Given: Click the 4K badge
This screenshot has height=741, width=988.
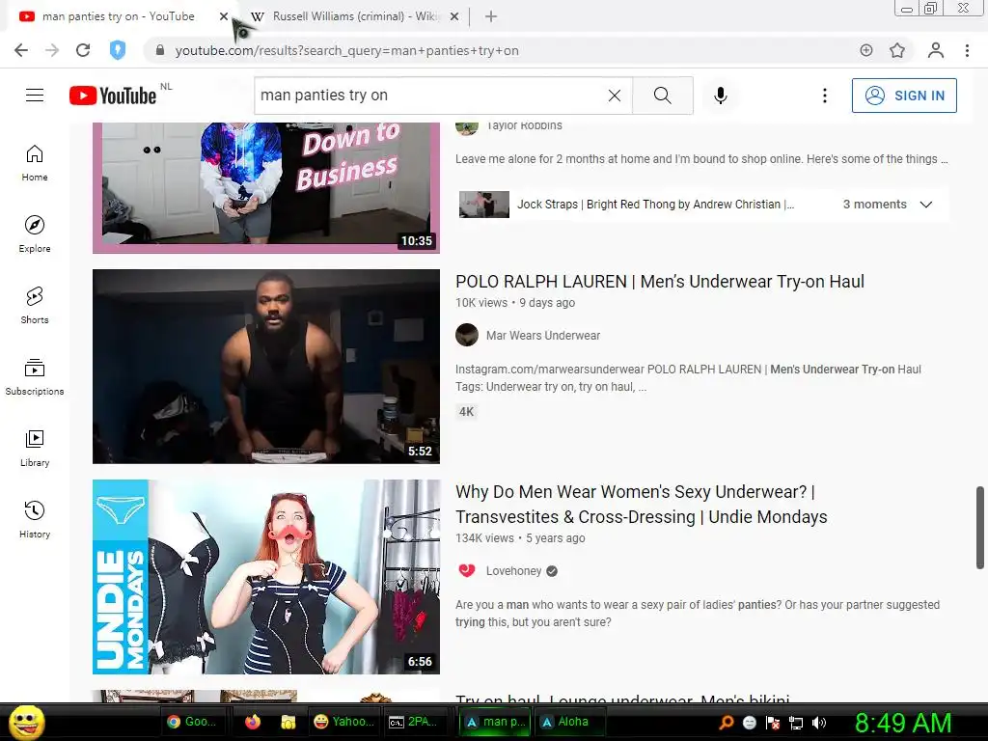Looking at the screenshot, I should (x=466, y=411).
